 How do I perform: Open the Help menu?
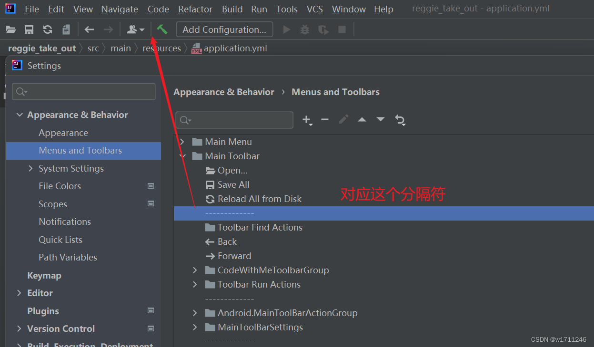click(383, 9)
